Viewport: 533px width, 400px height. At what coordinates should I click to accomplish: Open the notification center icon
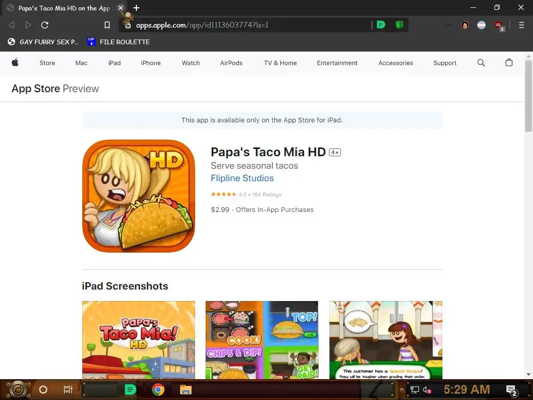coord(512,390)
